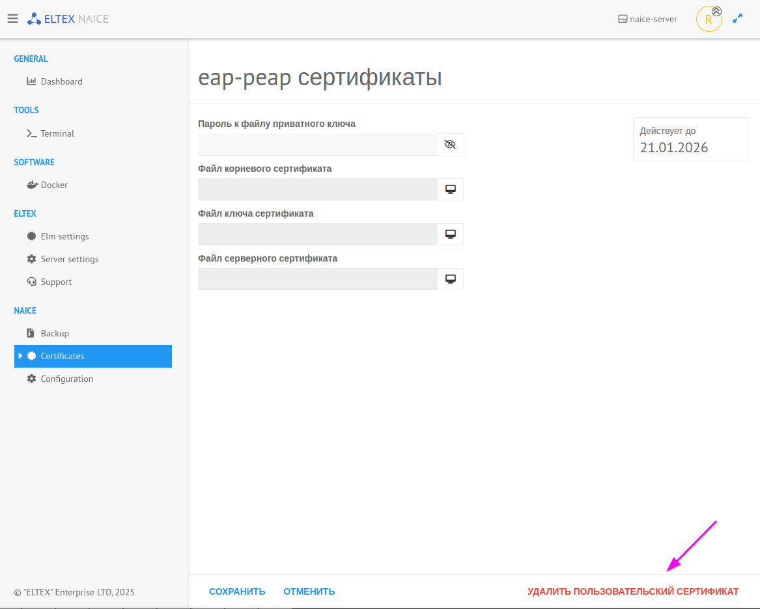
Task: Go to the Docker section
Action: pos(54,185)
